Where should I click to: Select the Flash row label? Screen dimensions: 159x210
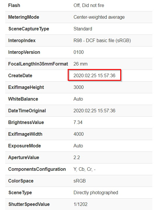(14, 5)
